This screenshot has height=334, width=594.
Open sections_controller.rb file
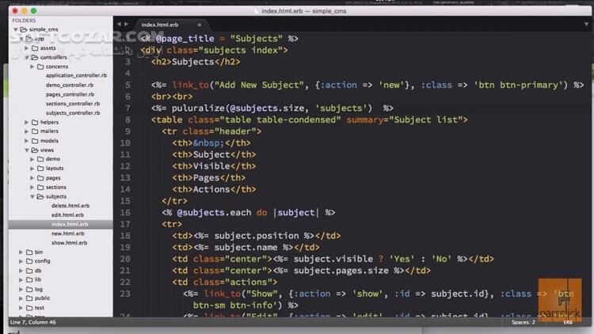tap(73, 104)
